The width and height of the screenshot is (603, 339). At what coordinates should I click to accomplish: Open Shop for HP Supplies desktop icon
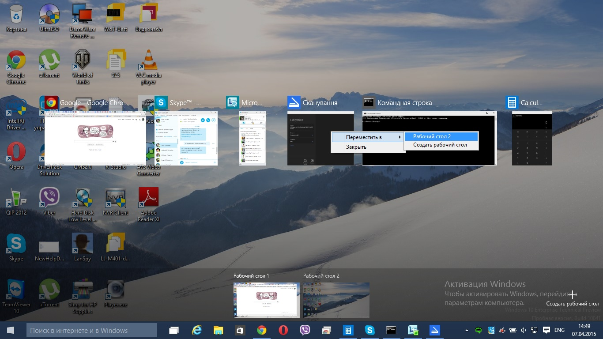[x=83, y=297]
